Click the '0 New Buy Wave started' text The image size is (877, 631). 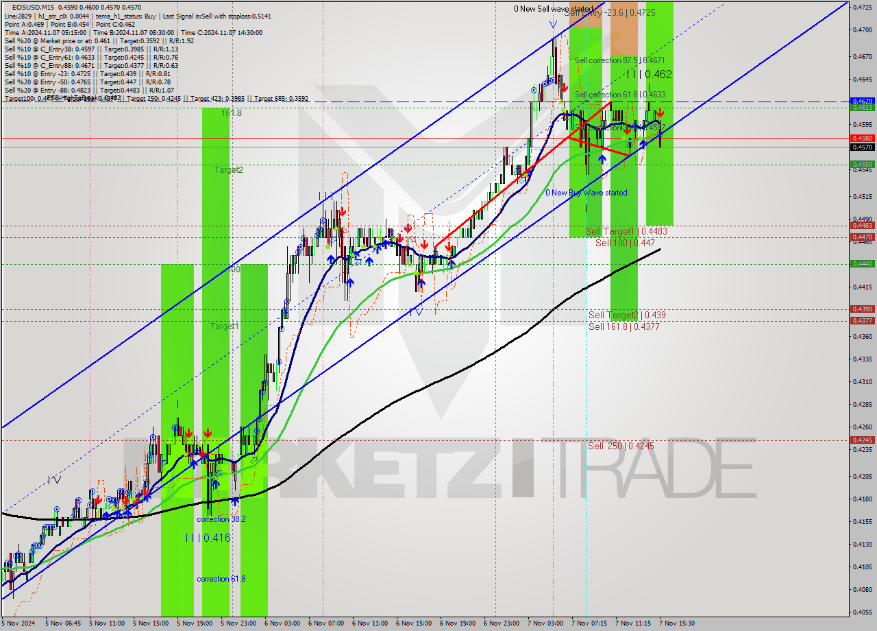point(586,193)
